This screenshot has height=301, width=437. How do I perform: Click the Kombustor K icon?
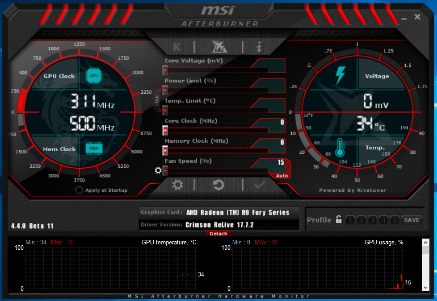point(177,46)
